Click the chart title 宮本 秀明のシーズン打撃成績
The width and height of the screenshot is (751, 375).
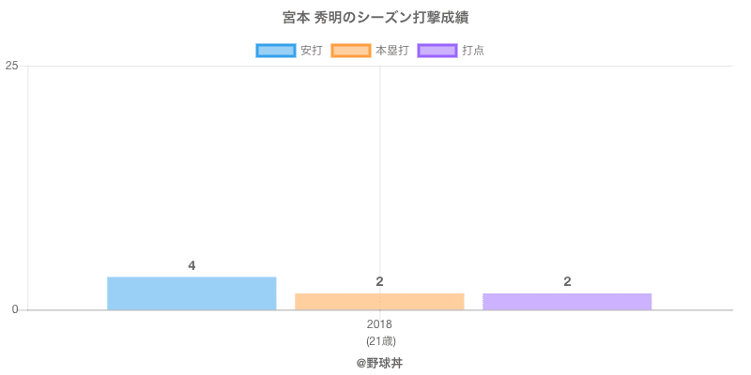click(375, 18)
